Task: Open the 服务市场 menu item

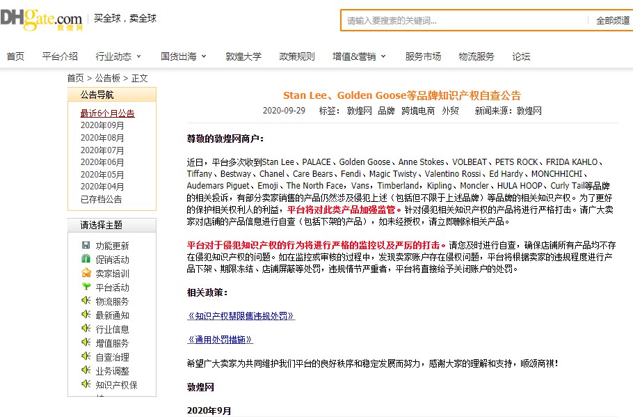Action: coord(423,56)
